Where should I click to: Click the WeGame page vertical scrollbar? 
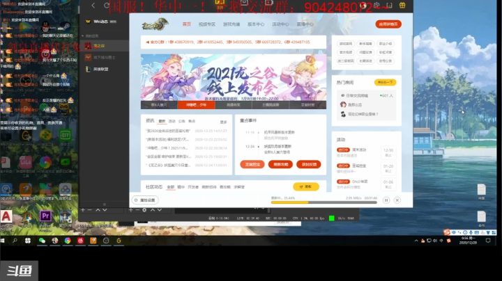pos(412,56)
